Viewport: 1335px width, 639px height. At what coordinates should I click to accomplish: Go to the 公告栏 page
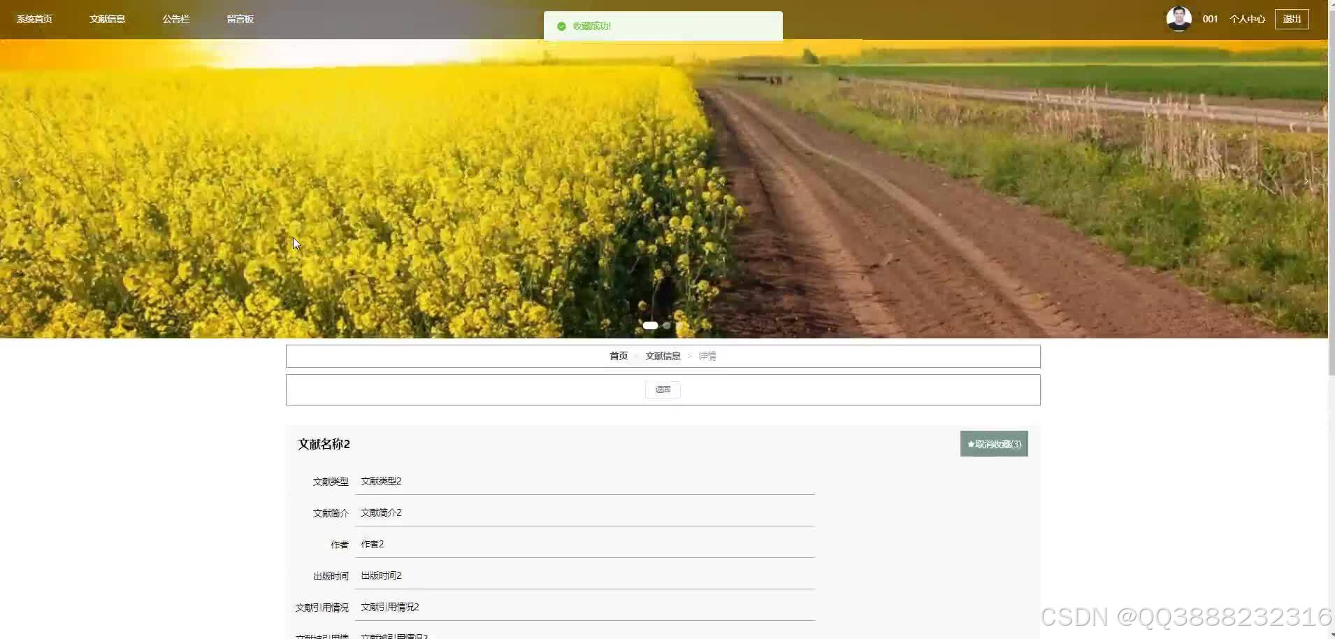[176, 19]
